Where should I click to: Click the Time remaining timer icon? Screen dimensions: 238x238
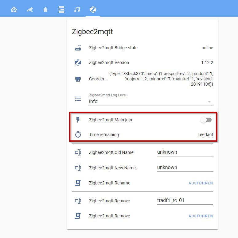click(78, 134)
